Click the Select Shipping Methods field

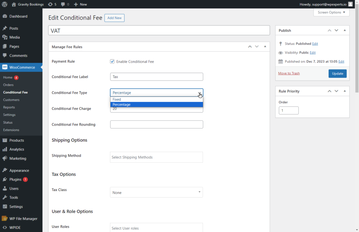(156, 157)
